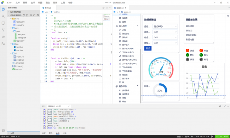The width and height of the screenshot is (230, 138).
Task: Open the settings gear at bottom left
Action: pyautogui.click(x=3, y=130)
